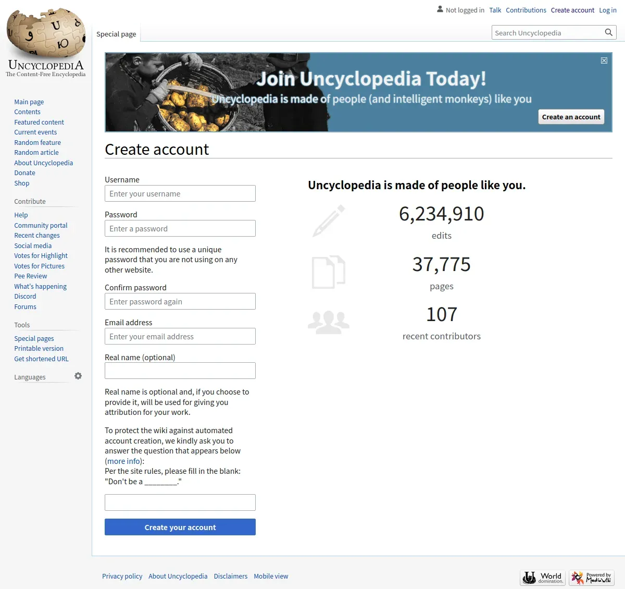The width and height of the screenshot is (625, 589).
Task: Click the user silhouette icon
Action: point(440,9)
